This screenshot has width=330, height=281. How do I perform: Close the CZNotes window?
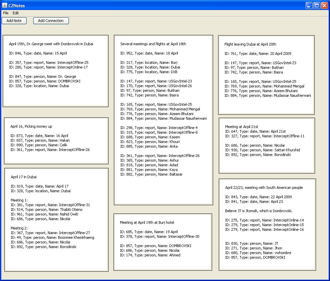(324, 5)
